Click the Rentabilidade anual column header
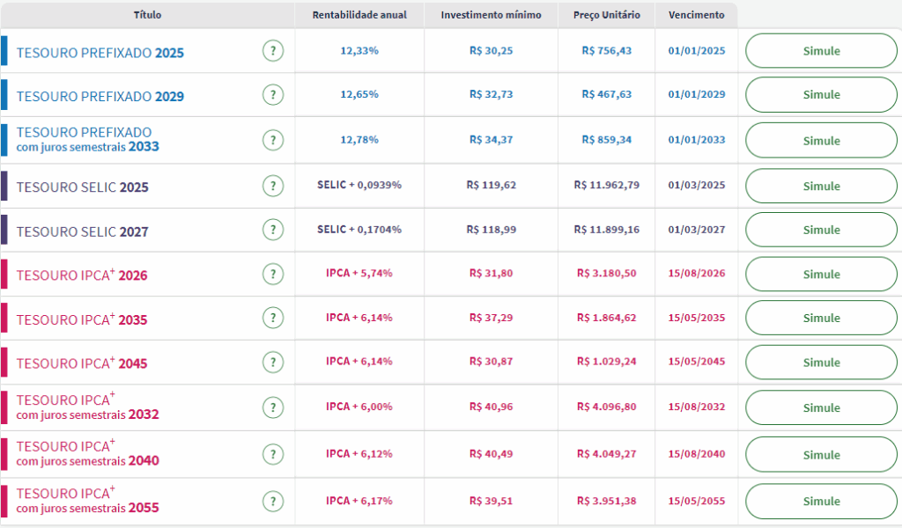This screenshot has height=528, width=902. [x=359, y=15]
